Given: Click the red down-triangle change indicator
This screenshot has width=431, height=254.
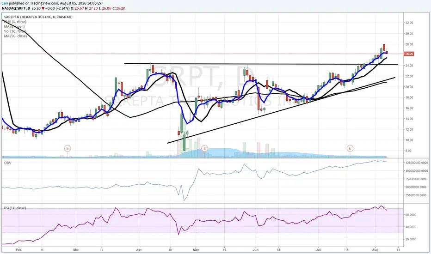Looking at the screenshot, I should (x=43, y=8).
